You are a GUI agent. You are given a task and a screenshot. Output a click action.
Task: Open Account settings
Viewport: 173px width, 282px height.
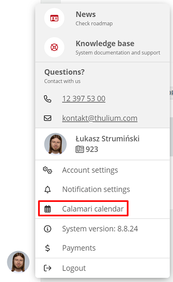(103, 170)
